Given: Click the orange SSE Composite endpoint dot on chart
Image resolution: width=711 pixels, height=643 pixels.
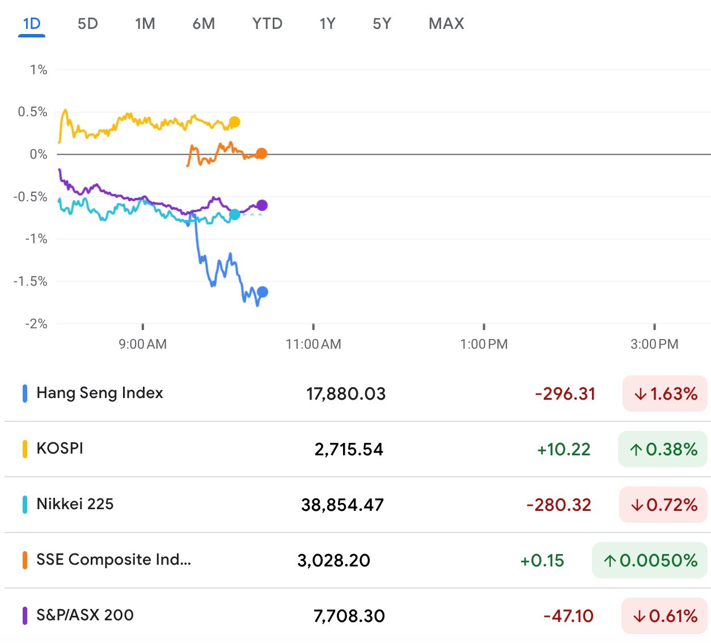Looking at the screenshot, I should [x=261, y=154].
